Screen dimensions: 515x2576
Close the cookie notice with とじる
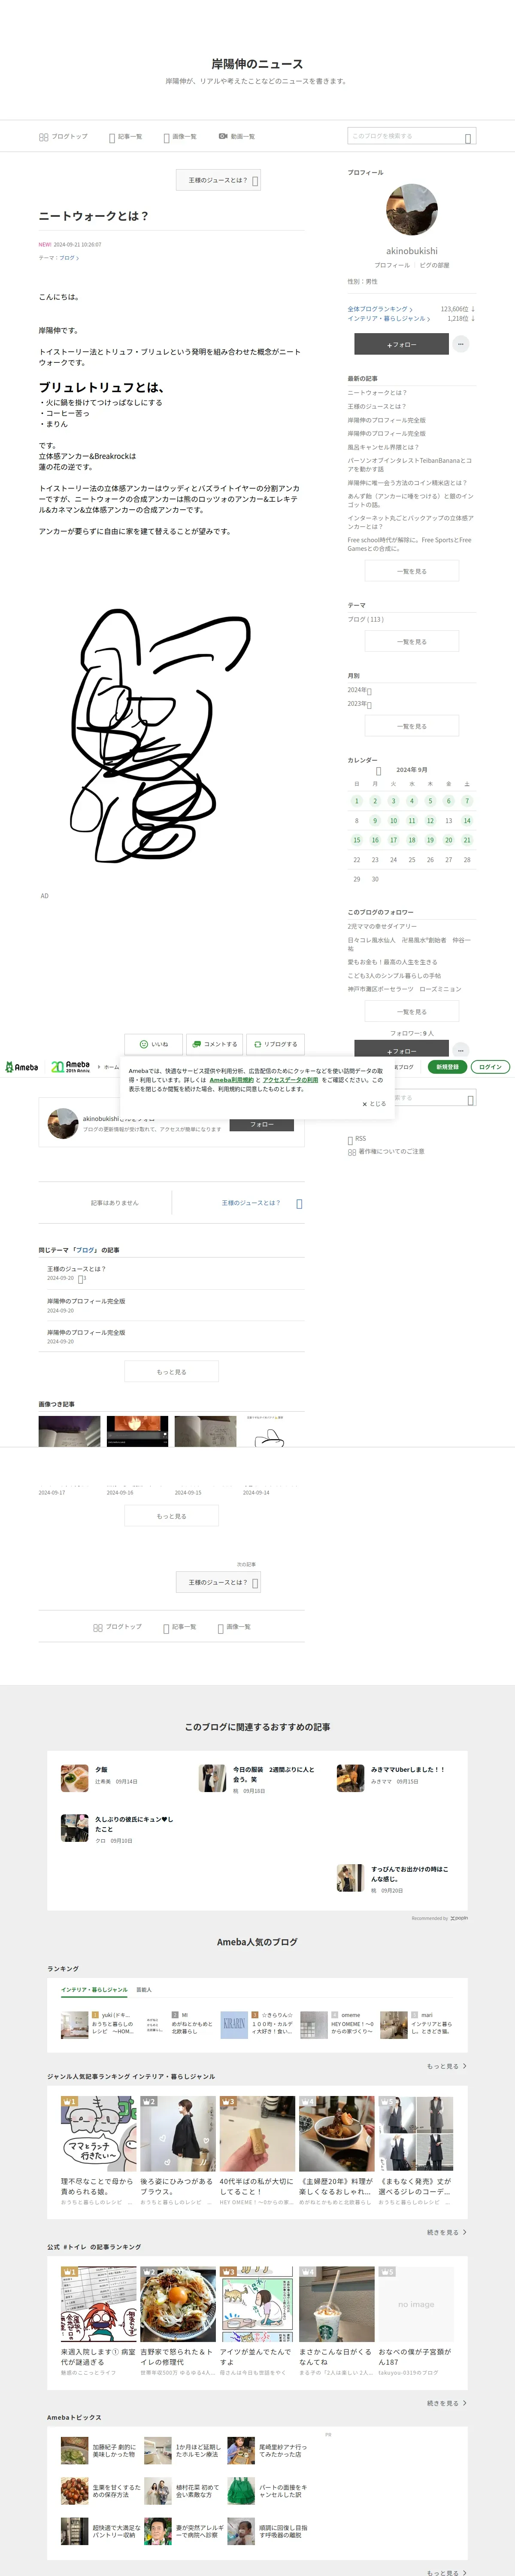(x=374, y=1104)
